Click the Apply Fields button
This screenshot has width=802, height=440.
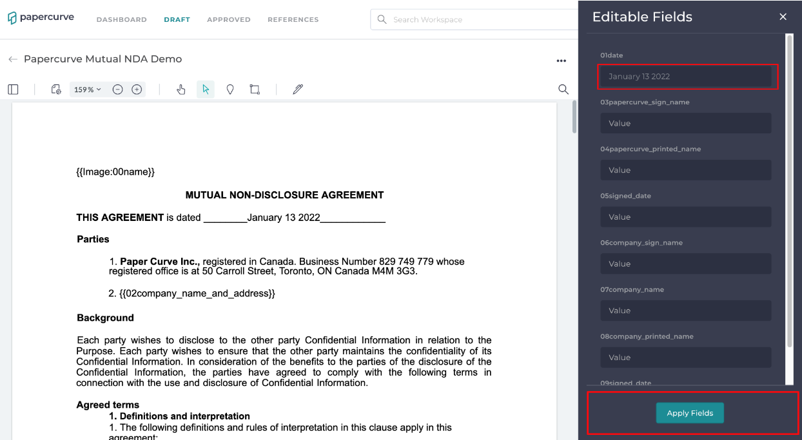pos(690,413)
